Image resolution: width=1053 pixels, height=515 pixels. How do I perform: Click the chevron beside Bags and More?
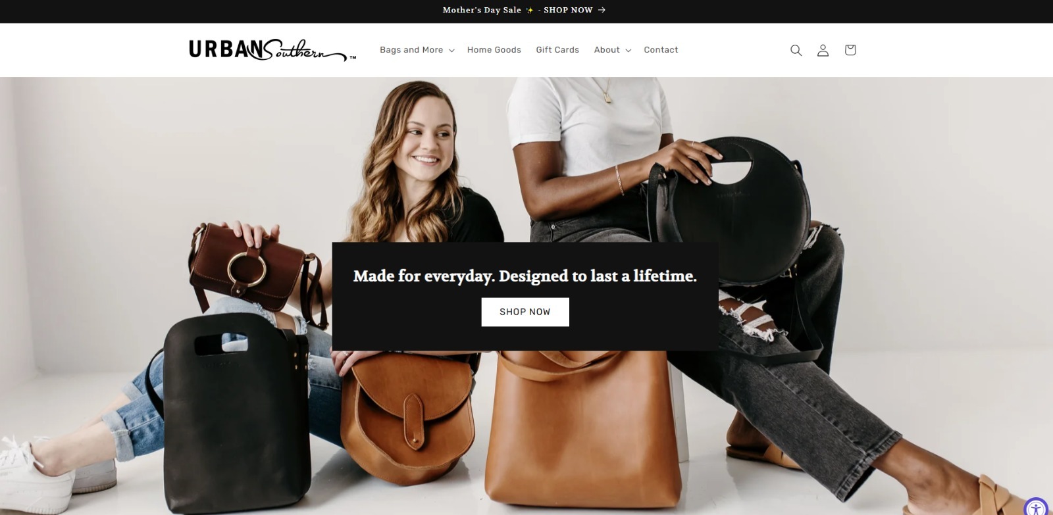click(x=451, y=51)
